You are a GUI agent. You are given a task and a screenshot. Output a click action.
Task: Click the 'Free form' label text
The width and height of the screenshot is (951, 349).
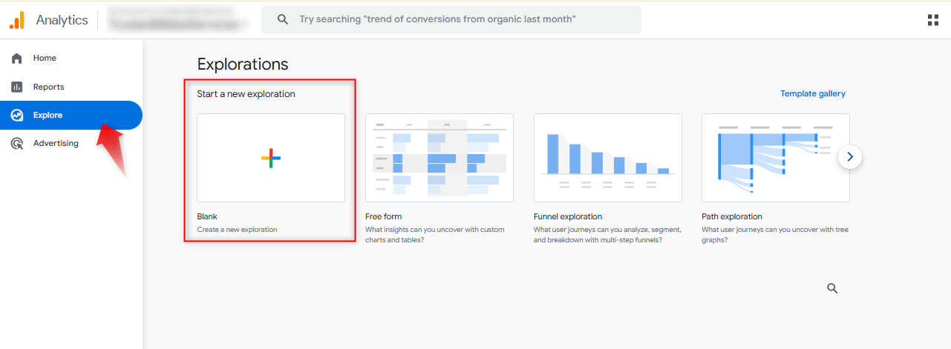(x=385, y=216)
